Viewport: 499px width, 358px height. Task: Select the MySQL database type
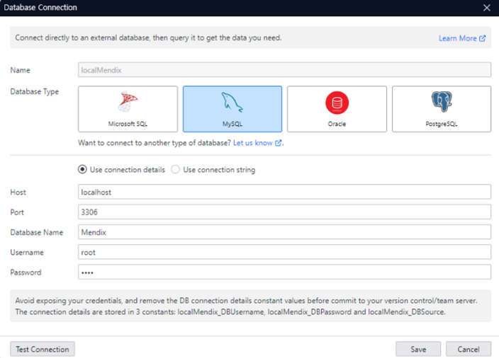(232, 109)
